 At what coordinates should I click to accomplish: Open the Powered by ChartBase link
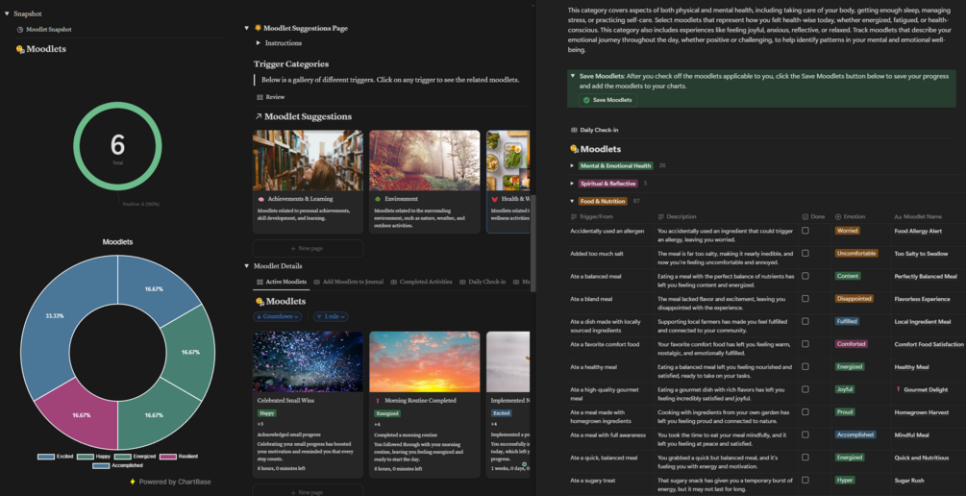tap(175, 482)
